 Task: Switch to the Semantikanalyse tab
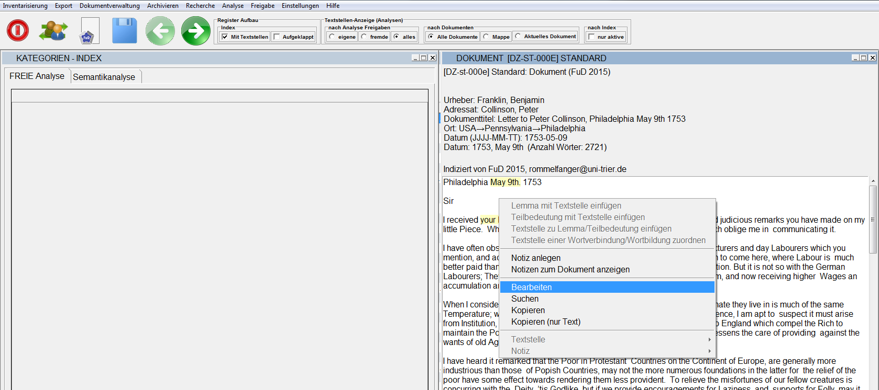pyautogui.click(x=104, y=77)
